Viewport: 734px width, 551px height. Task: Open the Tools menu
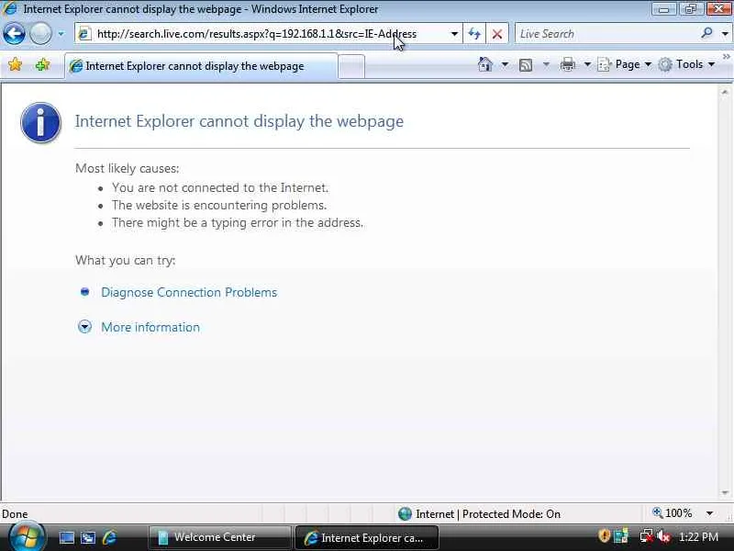tap(686, 64)
